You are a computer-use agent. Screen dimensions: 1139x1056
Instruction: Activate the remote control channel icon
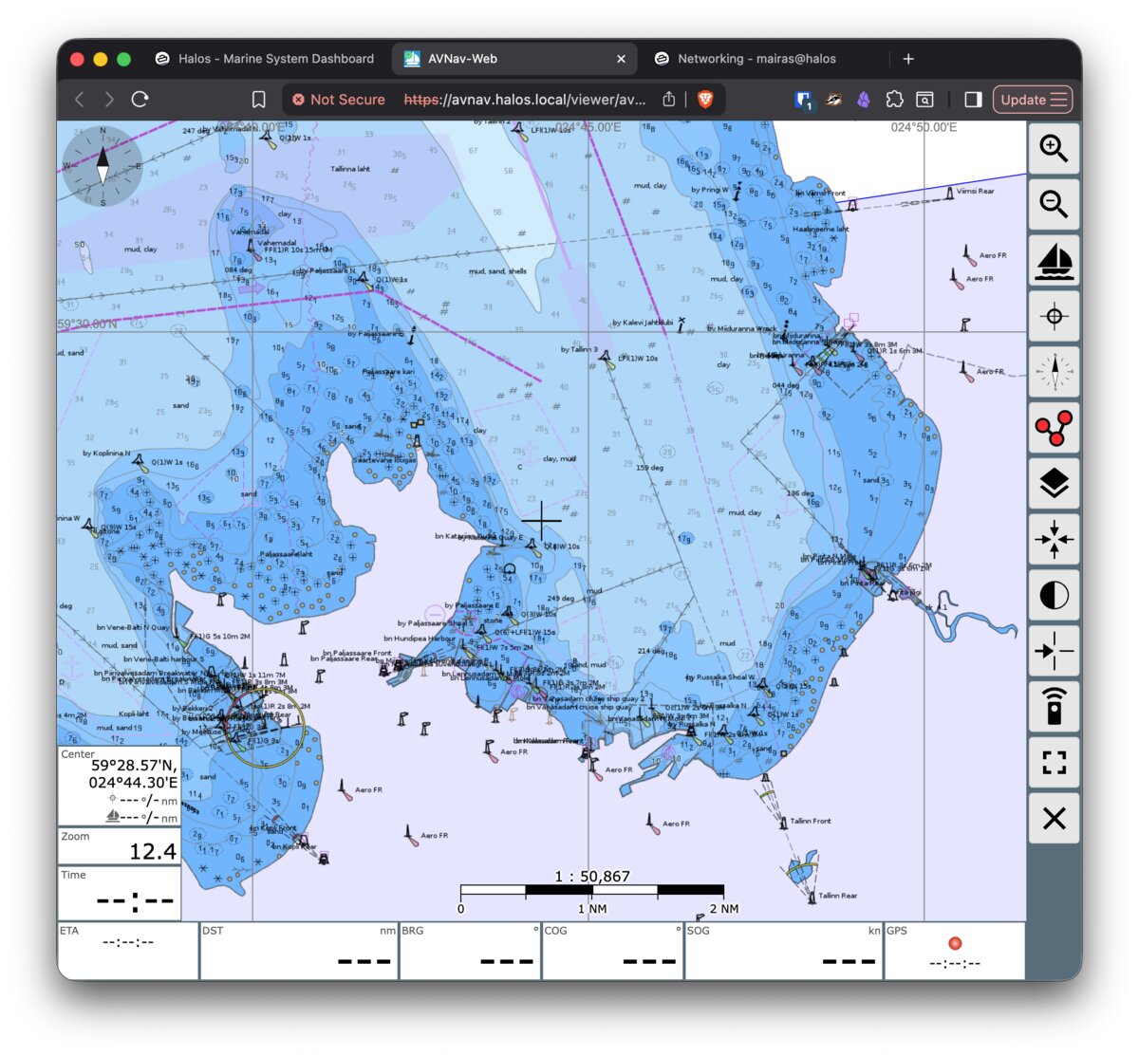coord(1054,708)
